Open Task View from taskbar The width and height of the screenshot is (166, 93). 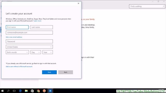pos(14,91)
